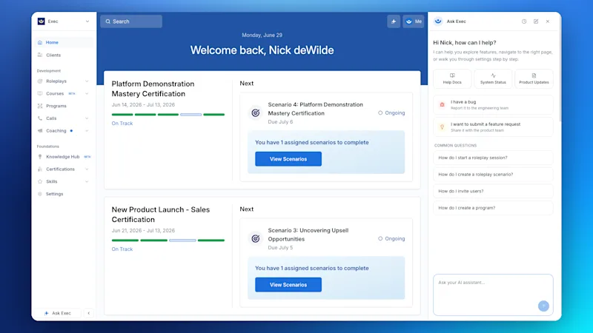This screenshot has width=593, height=333.
Task: Click the Courses book icon
Action: click(x=40, y=94)
